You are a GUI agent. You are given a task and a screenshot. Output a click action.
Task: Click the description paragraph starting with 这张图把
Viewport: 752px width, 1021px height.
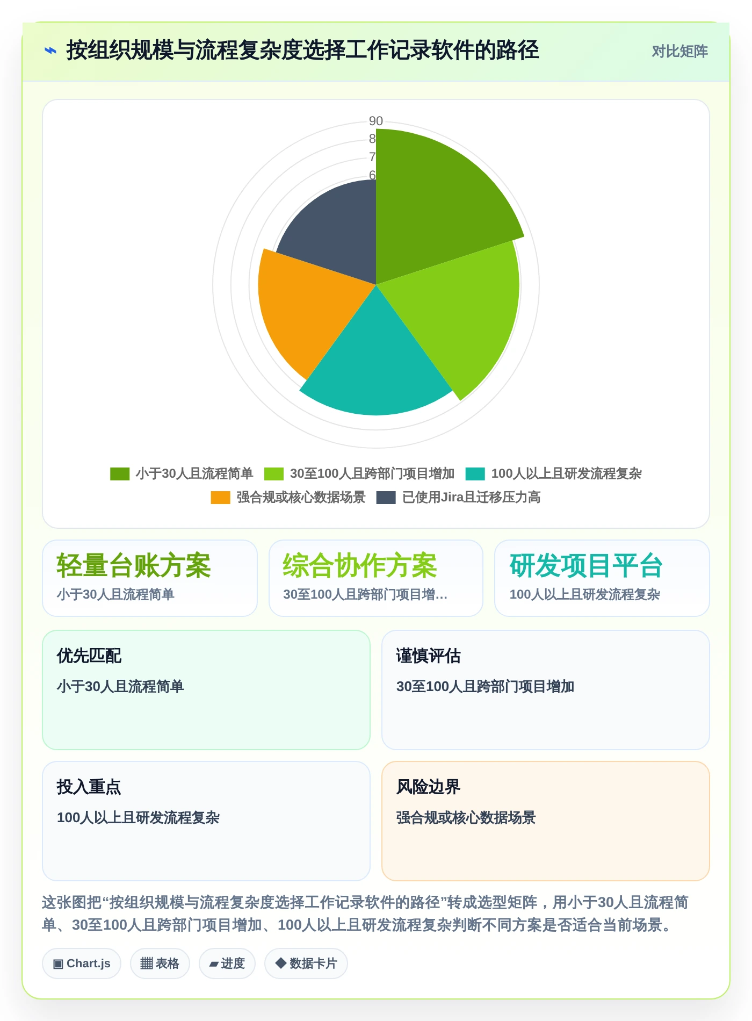(x=365, y=914)
